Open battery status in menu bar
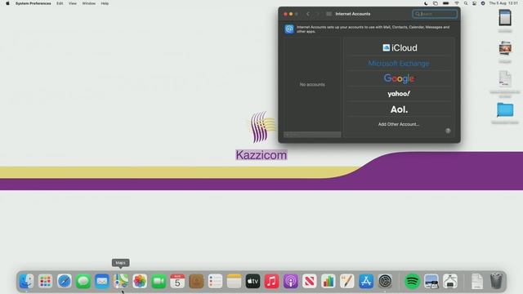This screenshot has width=523, height=294. [x=446, y=3]
